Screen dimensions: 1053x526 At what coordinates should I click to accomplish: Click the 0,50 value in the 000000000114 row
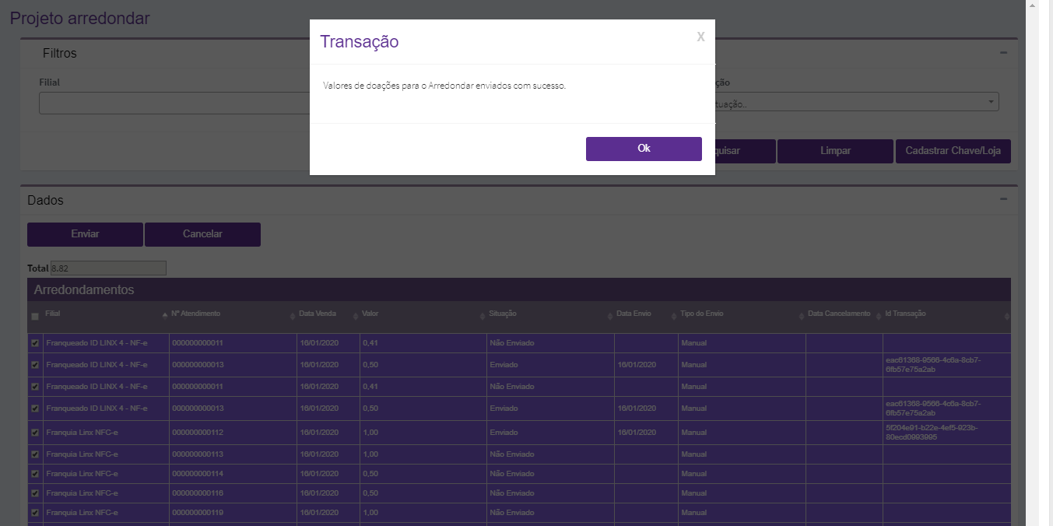pos(370,474)
